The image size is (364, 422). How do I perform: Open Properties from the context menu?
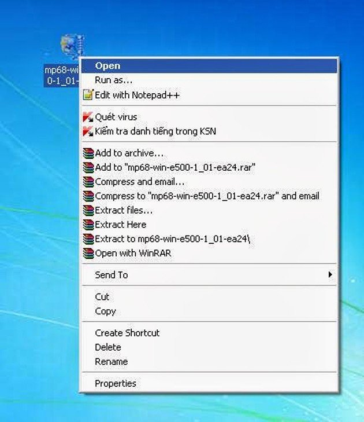[116, 383]
